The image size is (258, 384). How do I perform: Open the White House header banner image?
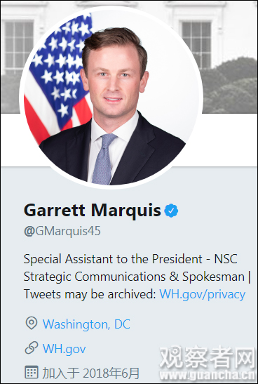tap(129, 57)
